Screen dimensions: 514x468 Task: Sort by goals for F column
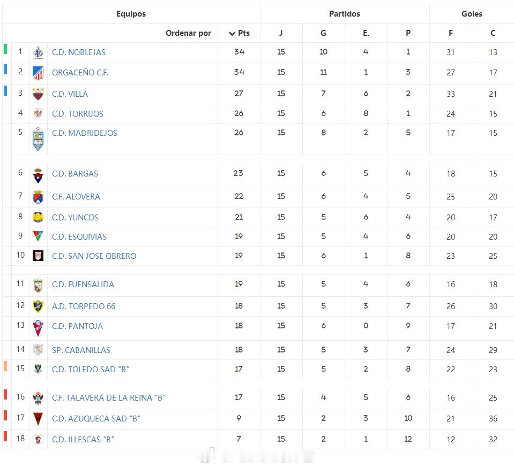450,33
